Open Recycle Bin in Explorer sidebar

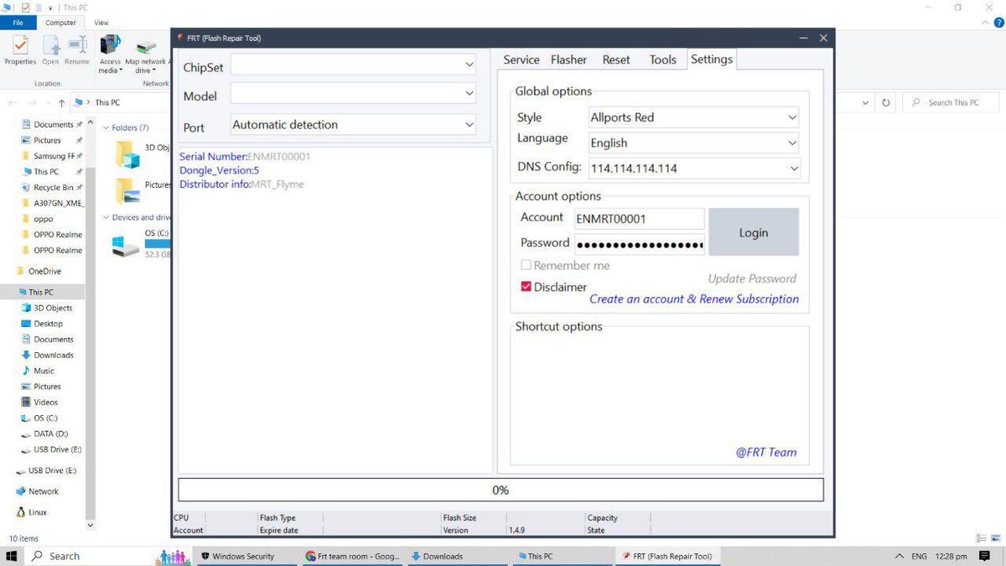point(53,188)
